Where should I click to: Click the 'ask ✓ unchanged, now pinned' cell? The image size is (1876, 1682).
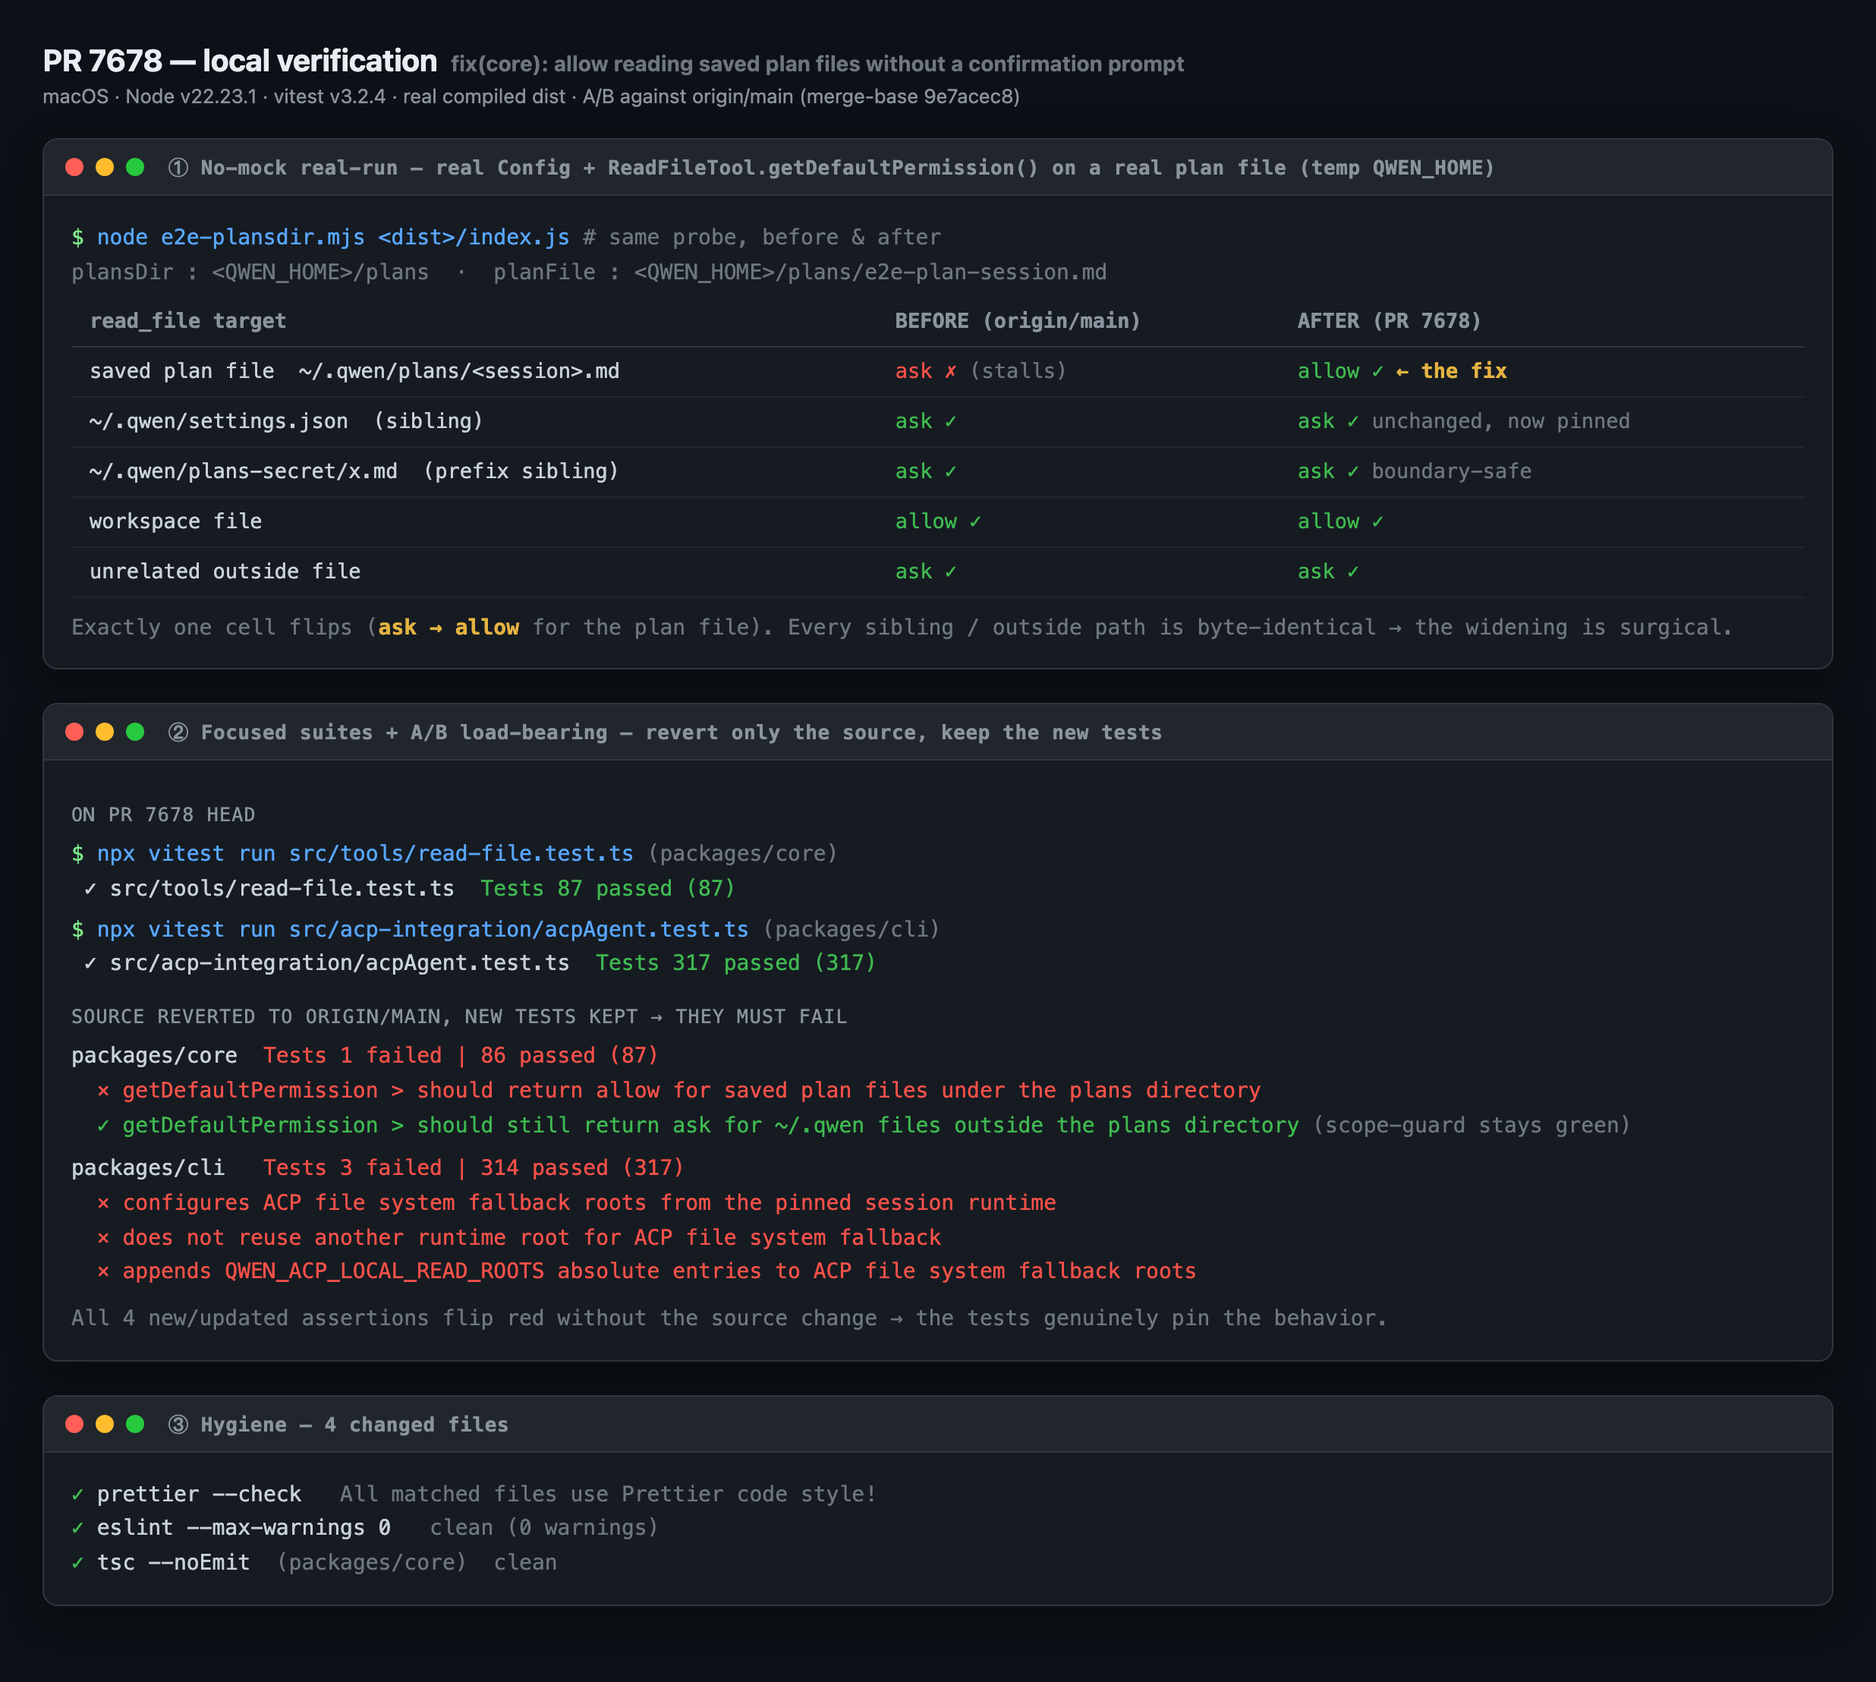click(1464, 421)
